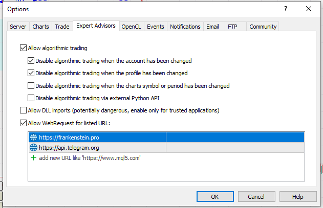
Task: Click the add new URL entry field
Action: coord(90,158)
